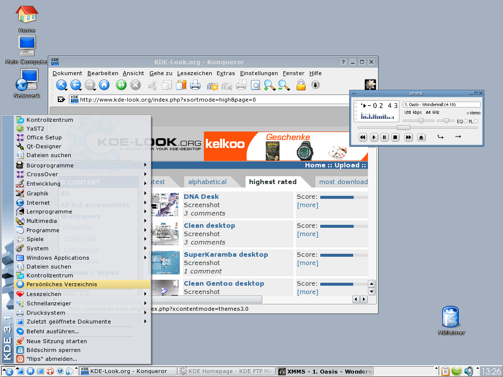This screenshot has width=503, height=377.
Task: Click the Home icon in Konqueror toolbar
Action: coord(104,85)
